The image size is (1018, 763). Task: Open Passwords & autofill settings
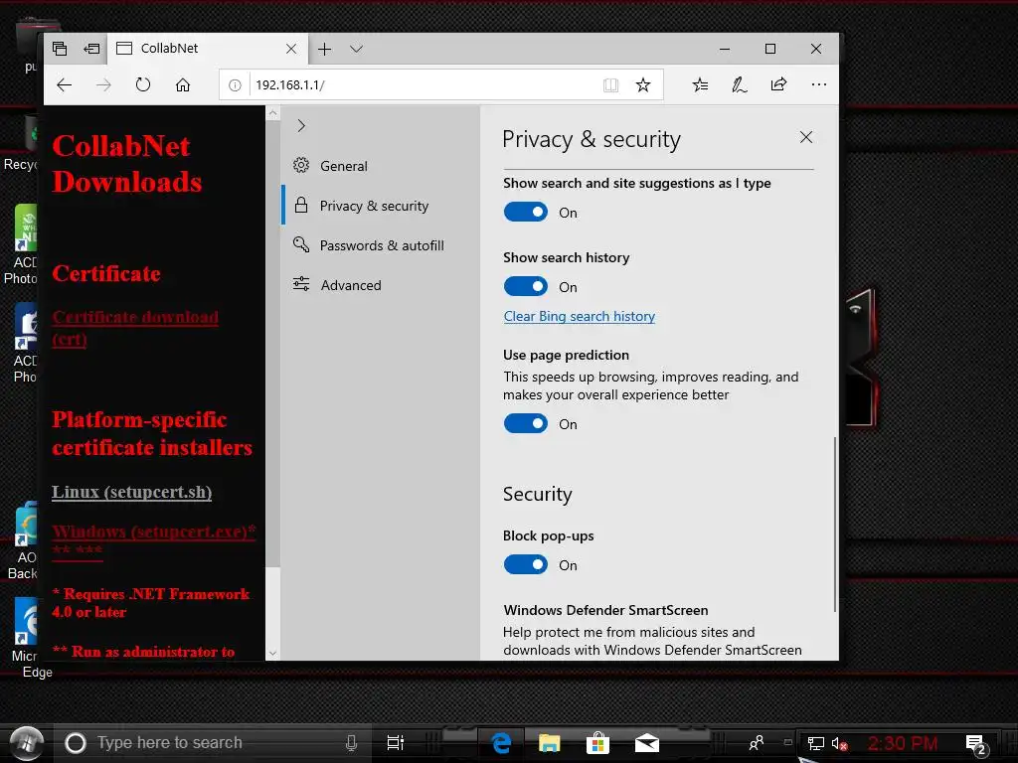point(382,245)
